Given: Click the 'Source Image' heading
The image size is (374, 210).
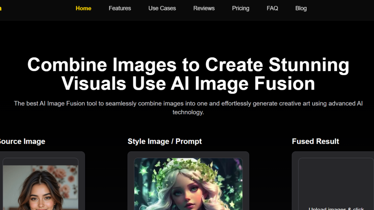Looking at the screenshot, I should (22, 141).
